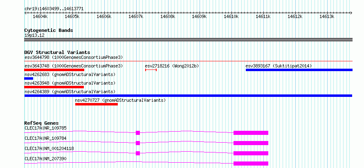This screenshot has height=168, width=364.
Task: Click the 14608k ruler tick label
Action: pyautogui.click(x=168, y=16)
